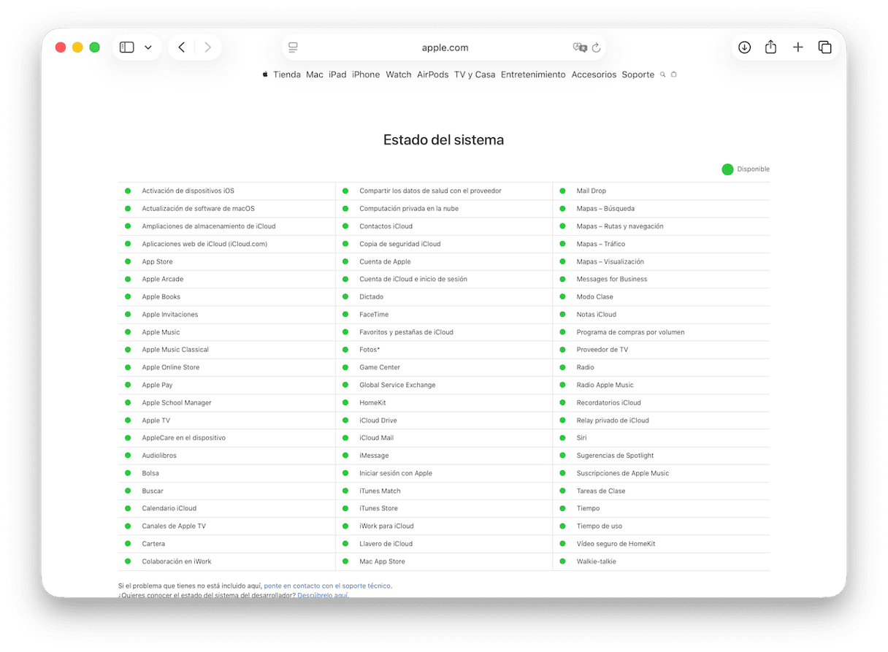Show the tab overview
This screenshot has width=888, height=652.
click(824, 47)
